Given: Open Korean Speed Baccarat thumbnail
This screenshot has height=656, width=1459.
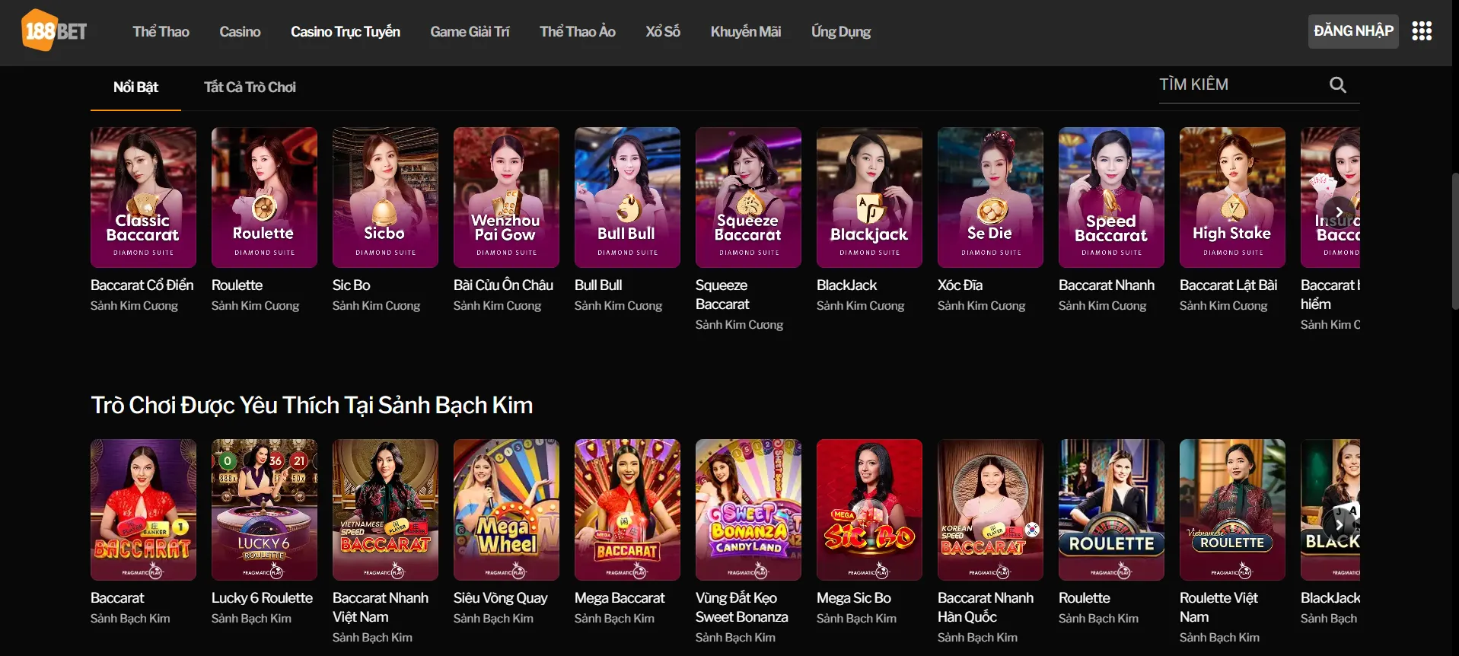Looking at the screenshot, I should (990, 510).
